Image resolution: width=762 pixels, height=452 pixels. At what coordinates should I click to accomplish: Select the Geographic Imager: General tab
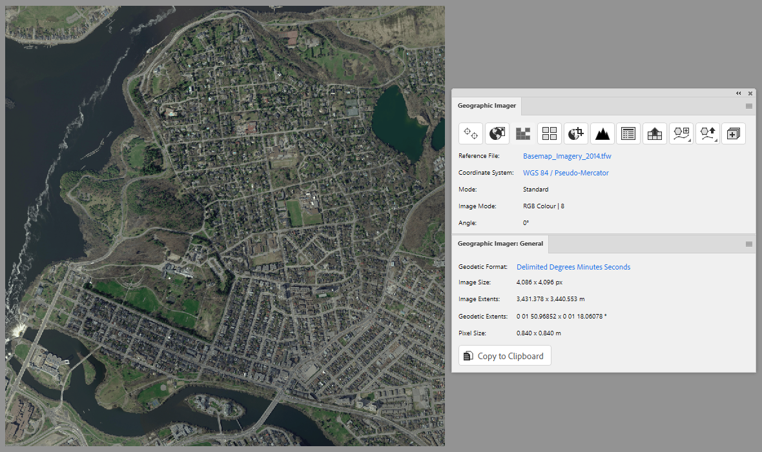point(500,244)
